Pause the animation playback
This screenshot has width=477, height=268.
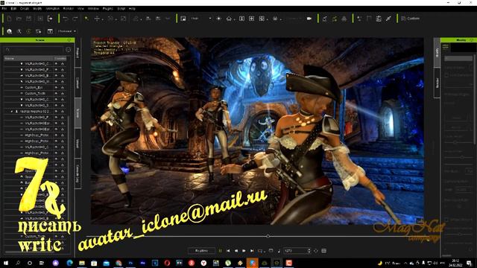coord(221,251)
